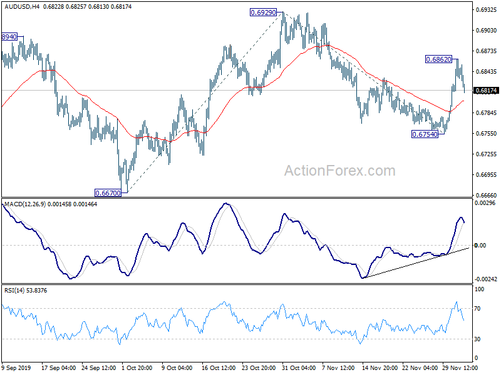Click the 0.69290 price high label
The image size is (501, 375).
coord(263,12)
